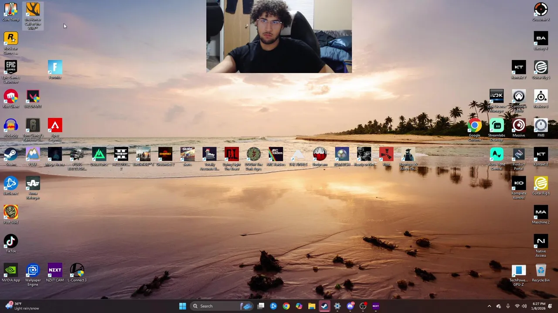Screen dimensions: 558x313
Task: Click the Windows Start button
Action: point(183,306)
